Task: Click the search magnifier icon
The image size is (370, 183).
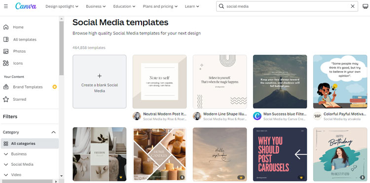Action: coord(222,6)
